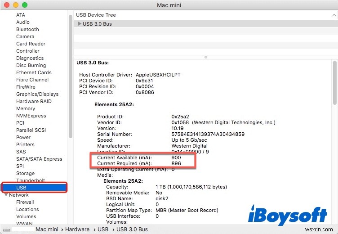Click the sidebar vertical scrollbar
This screenshot has width=338, height=234.
[x=71, y=76]
